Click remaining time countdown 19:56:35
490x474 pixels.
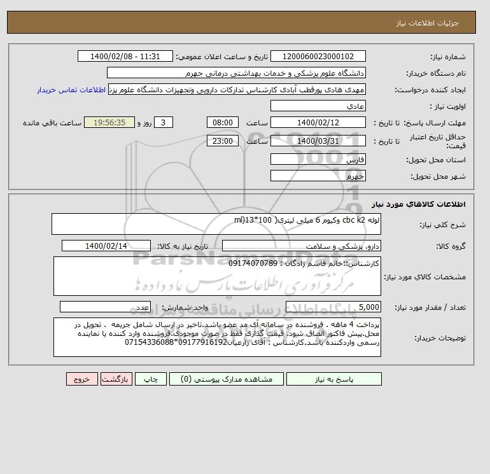(x=109, y=123)
